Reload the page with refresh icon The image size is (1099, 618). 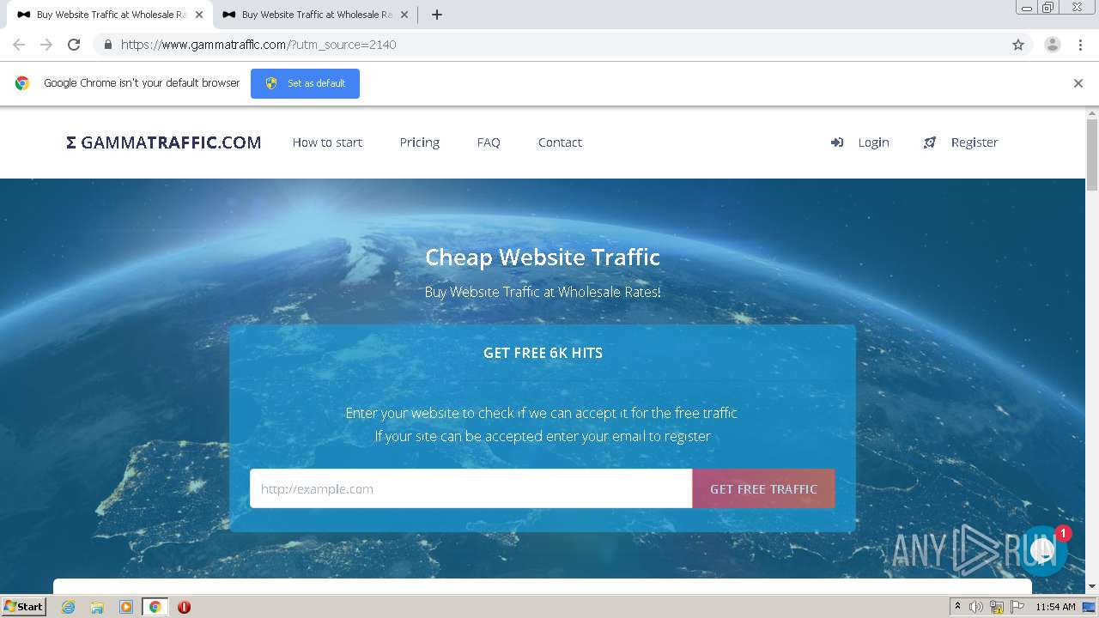pos(74,45)
